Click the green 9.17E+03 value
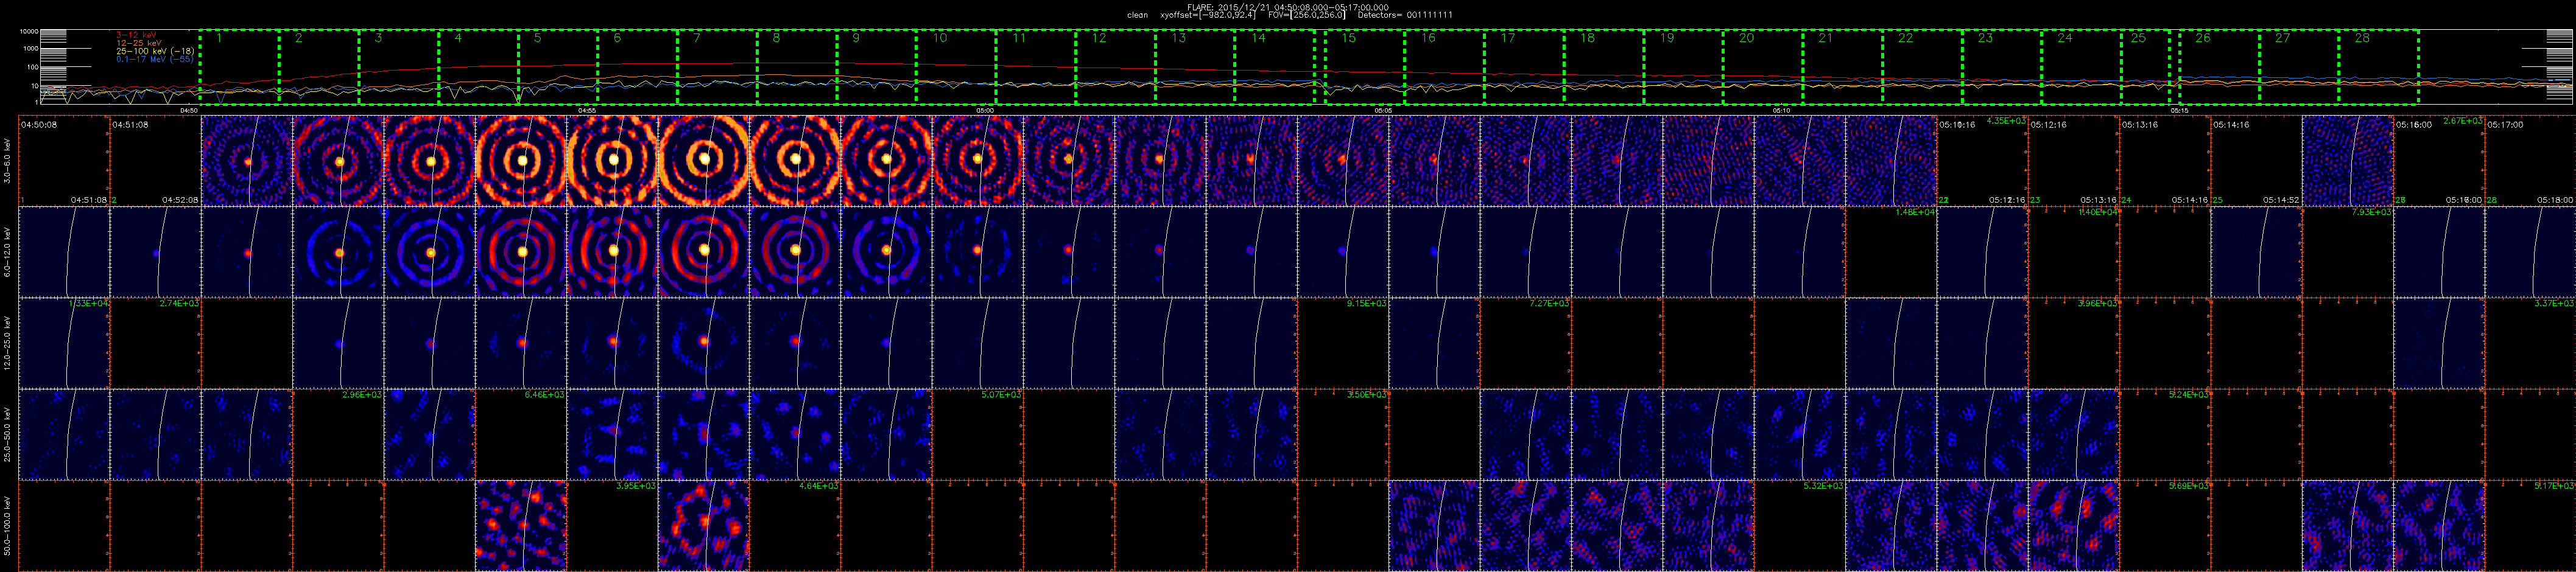 click(2555, 486)
